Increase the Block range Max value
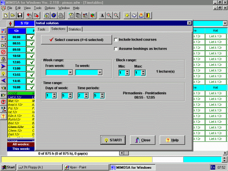Image resolution: width=228 pixels, height=171 pixels. [x=143, y=71]
